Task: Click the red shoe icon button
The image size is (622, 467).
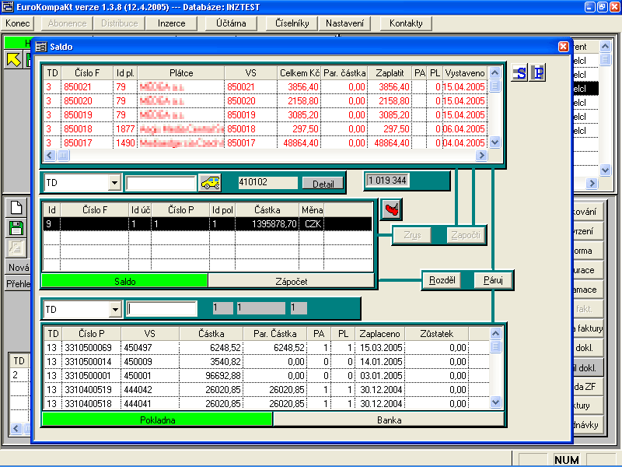Action: tap(390, 209)
